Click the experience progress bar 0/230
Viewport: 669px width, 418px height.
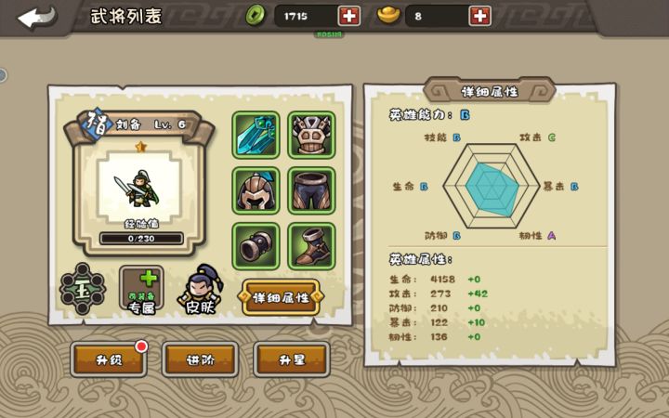(141, 239)
